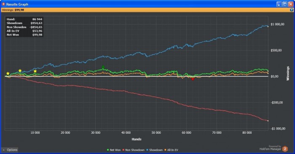
Task: Expand the Options panel
Action: pyautogui.click(x=10, y=150)
